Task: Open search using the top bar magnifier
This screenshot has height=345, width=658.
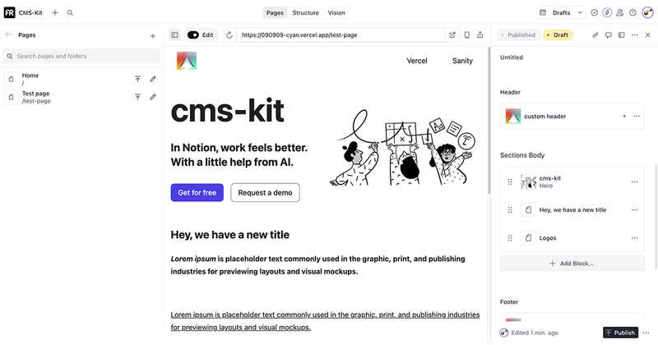Action: [70, 12]
